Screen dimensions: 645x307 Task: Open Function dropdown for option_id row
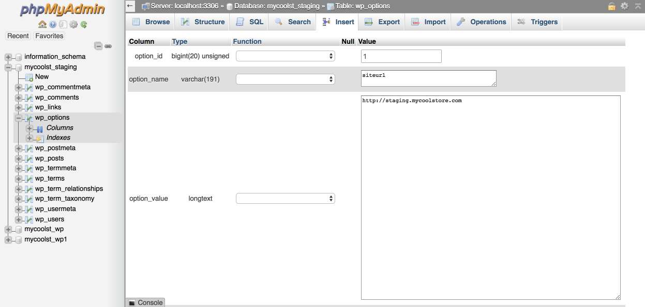285,56
